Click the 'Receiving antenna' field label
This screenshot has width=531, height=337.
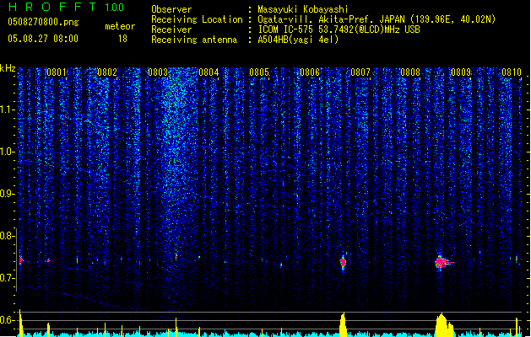tap(194, 40)
